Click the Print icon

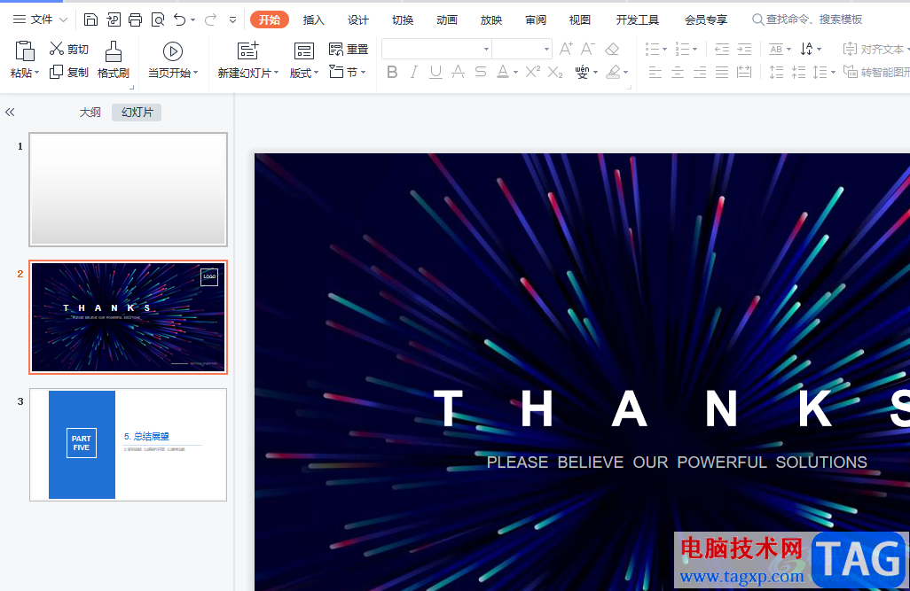[x=135, y=19]
